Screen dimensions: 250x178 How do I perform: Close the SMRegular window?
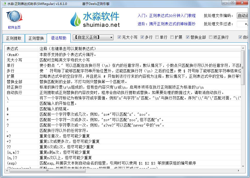[242, 3]
